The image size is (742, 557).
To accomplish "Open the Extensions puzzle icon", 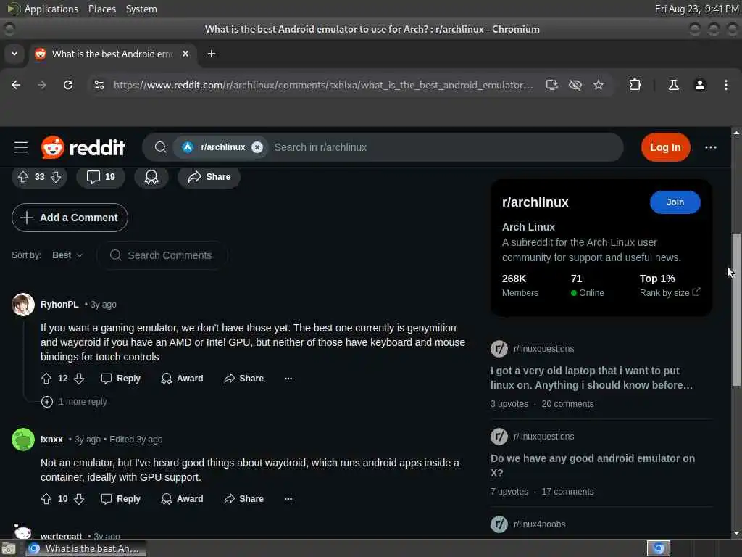I will 635,86.
